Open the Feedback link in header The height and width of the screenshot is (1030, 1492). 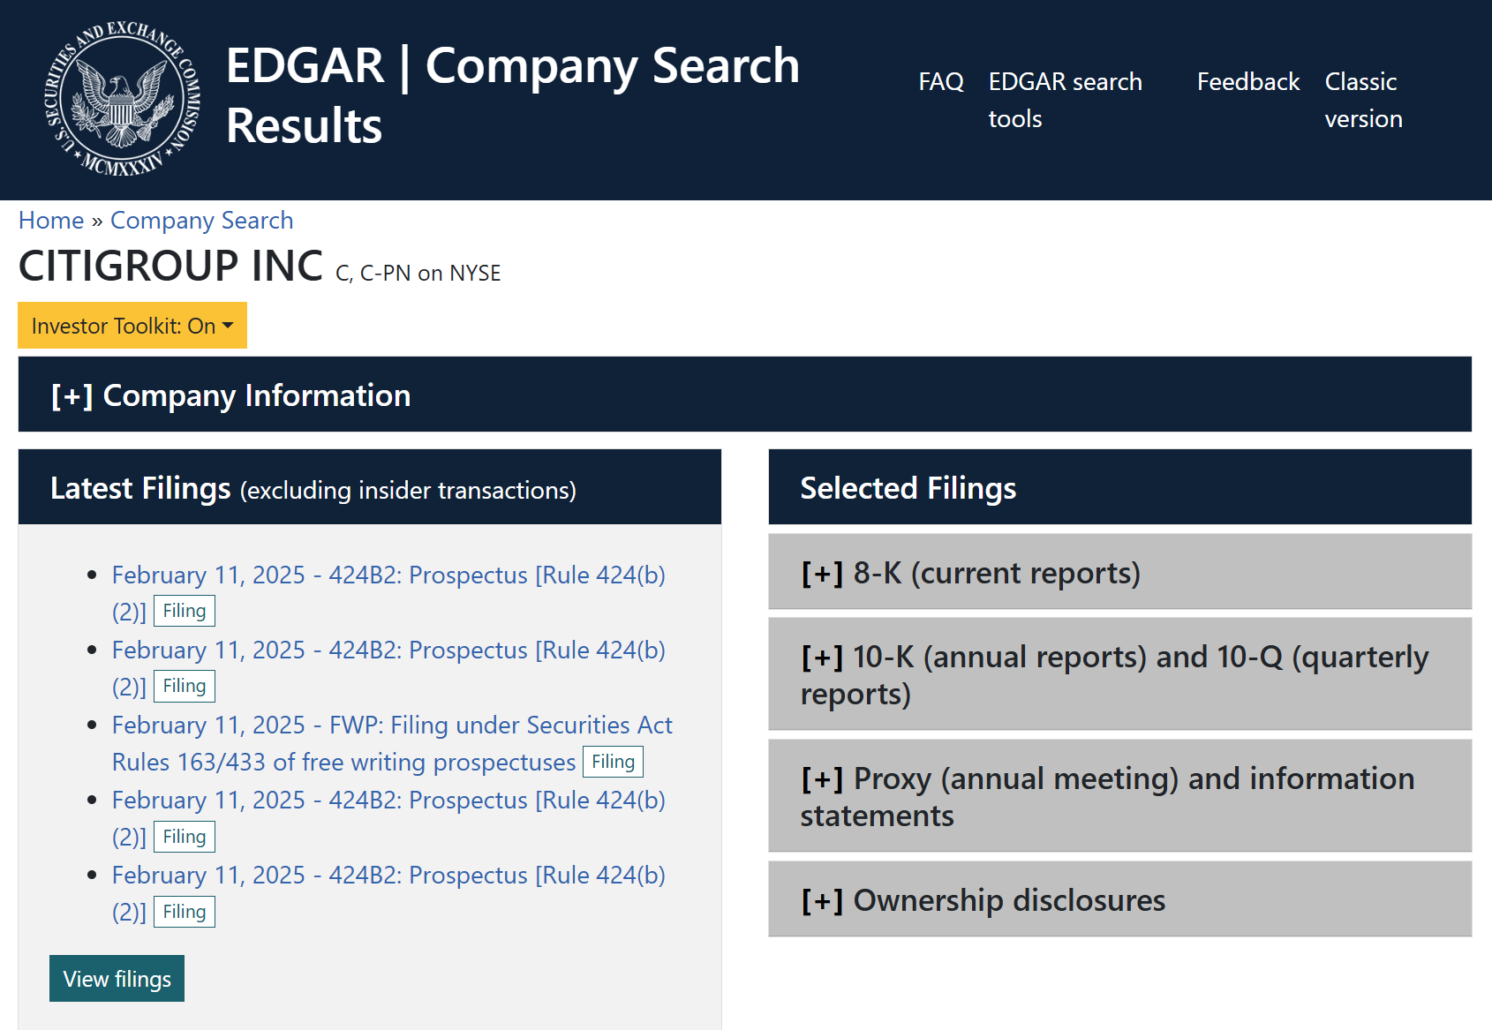(1248, 81)
